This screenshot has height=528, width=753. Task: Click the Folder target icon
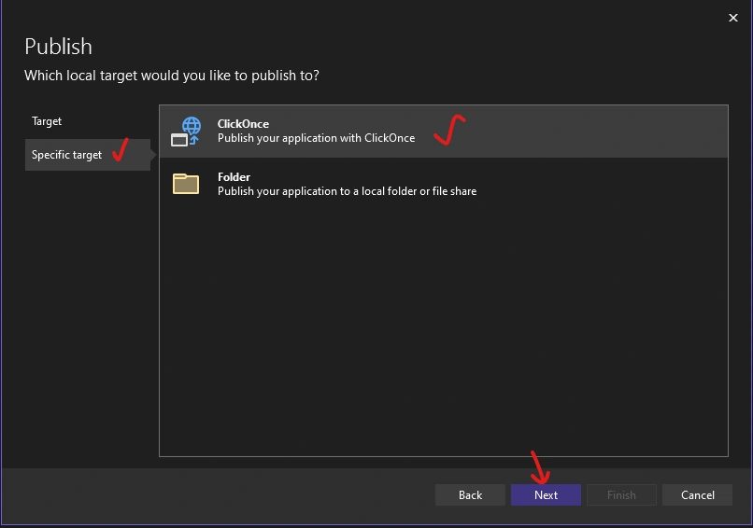pos(186,184)
